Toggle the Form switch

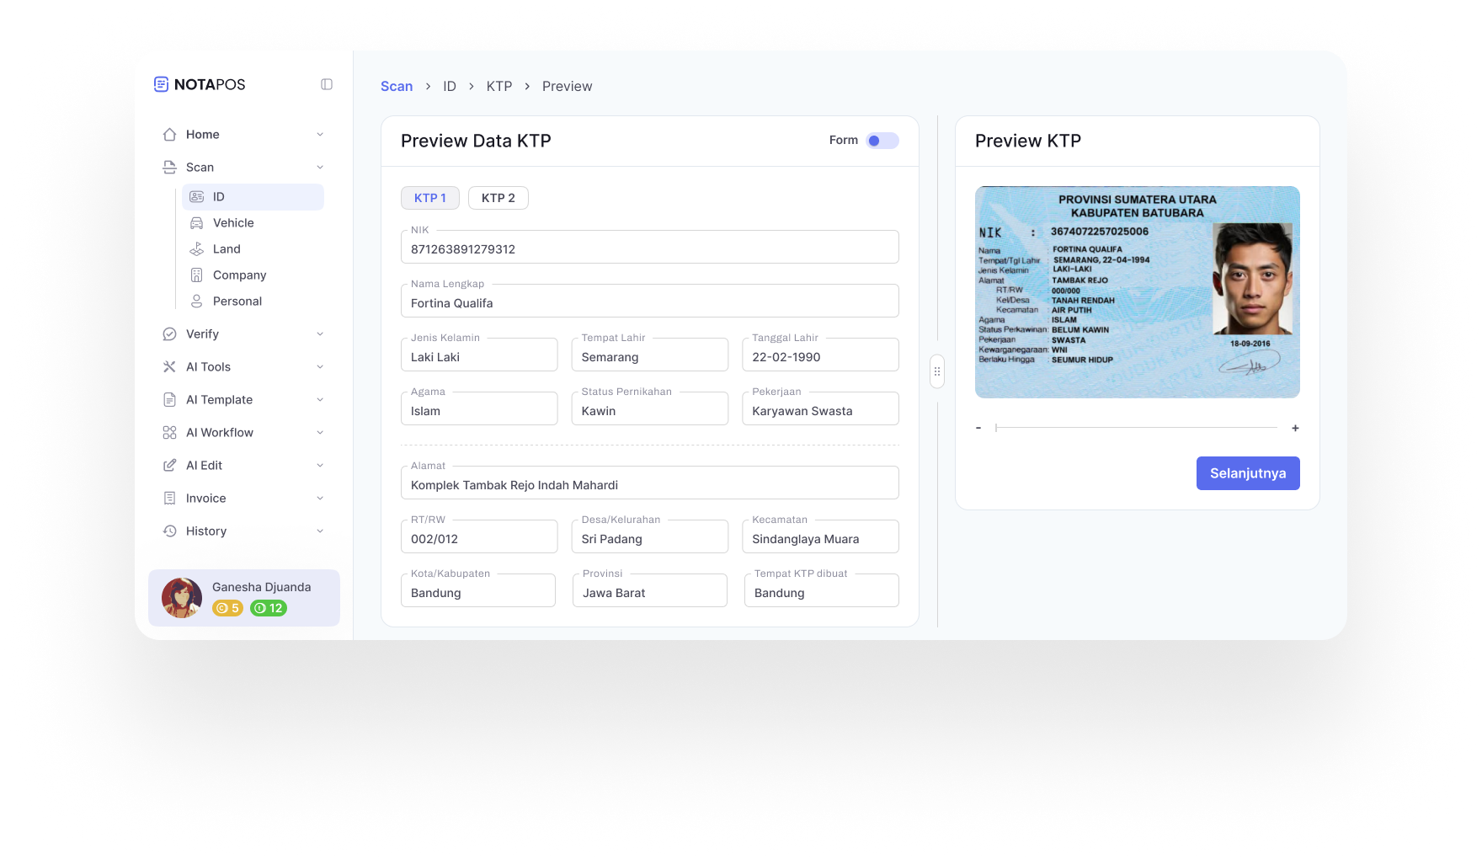point(882,141)
